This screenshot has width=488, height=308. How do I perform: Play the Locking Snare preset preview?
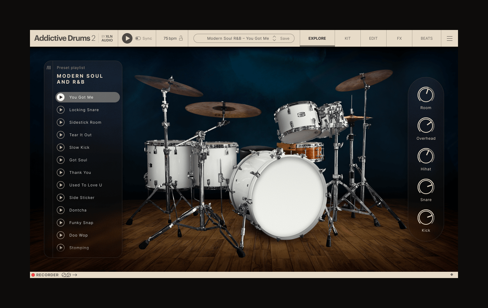pyautogui.click(x=61, y=110)
